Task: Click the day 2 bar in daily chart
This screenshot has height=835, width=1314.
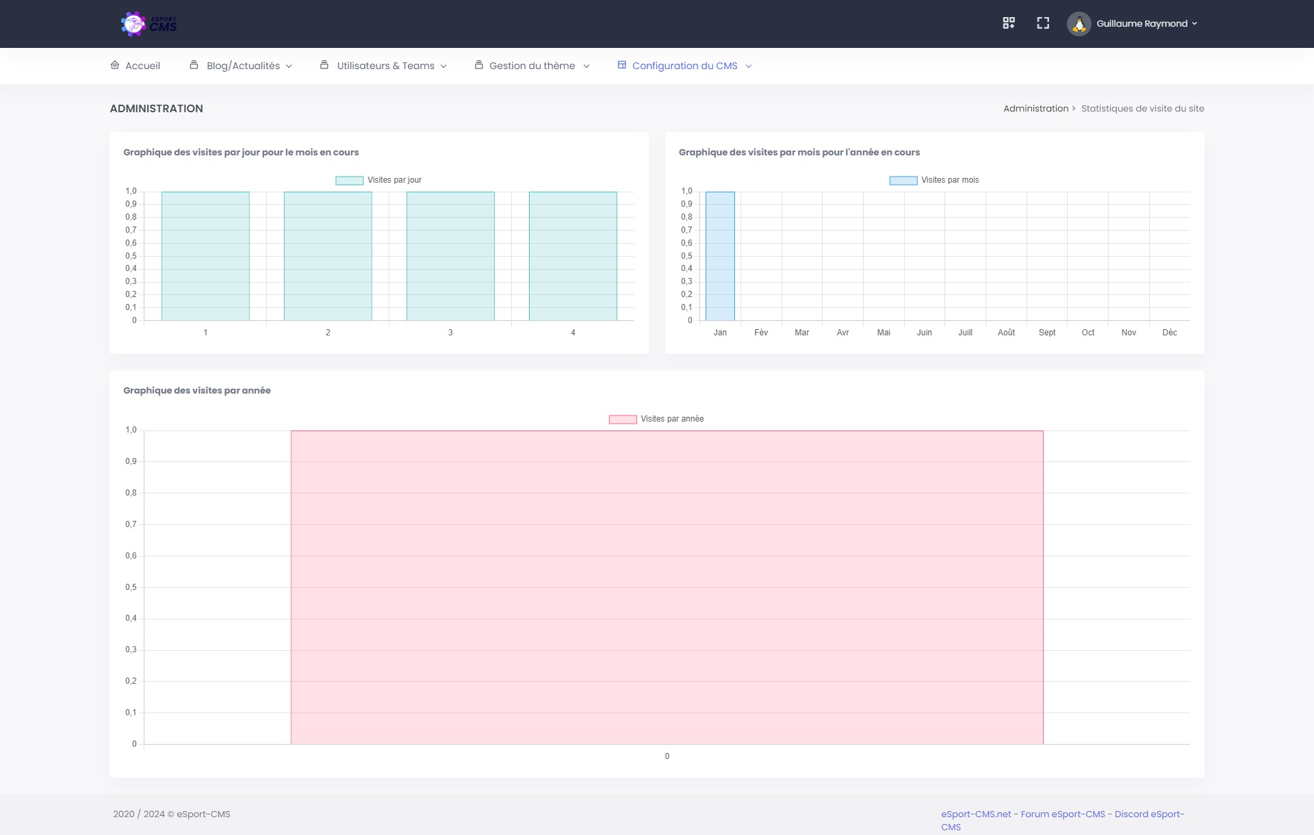Action: [328, 256]
